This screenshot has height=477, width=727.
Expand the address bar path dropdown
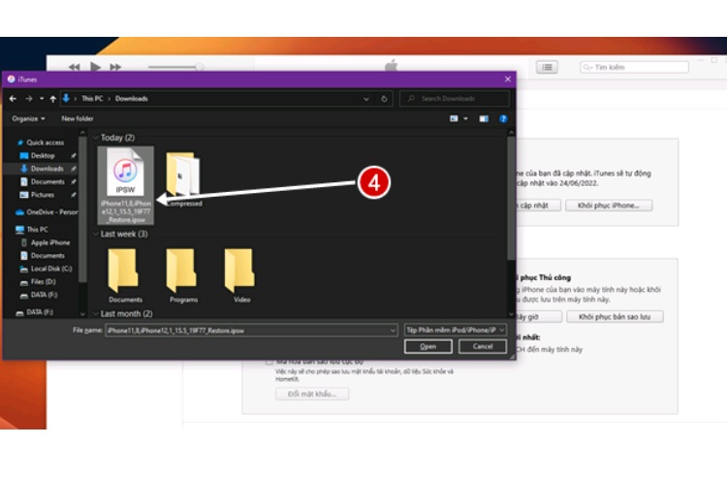[x=366, y=99]
